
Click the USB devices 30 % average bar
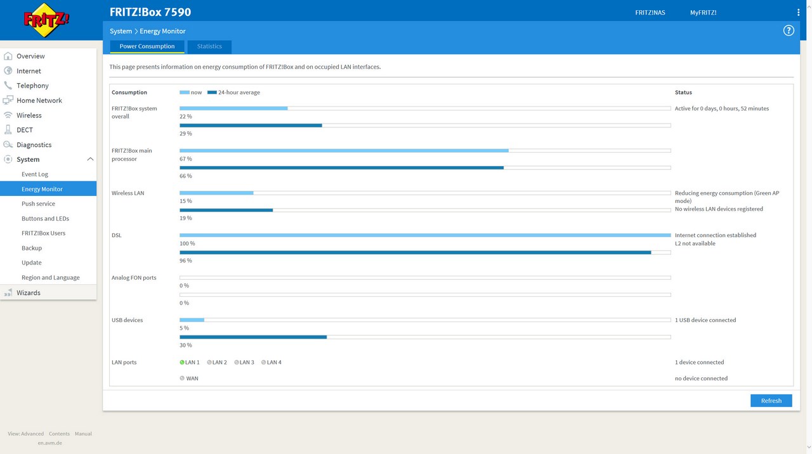[x=253, y=337]
